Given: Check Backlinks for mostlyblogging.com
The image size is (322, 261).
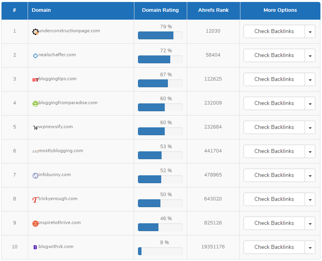Looking at the screenshot, I should [274, 151].
